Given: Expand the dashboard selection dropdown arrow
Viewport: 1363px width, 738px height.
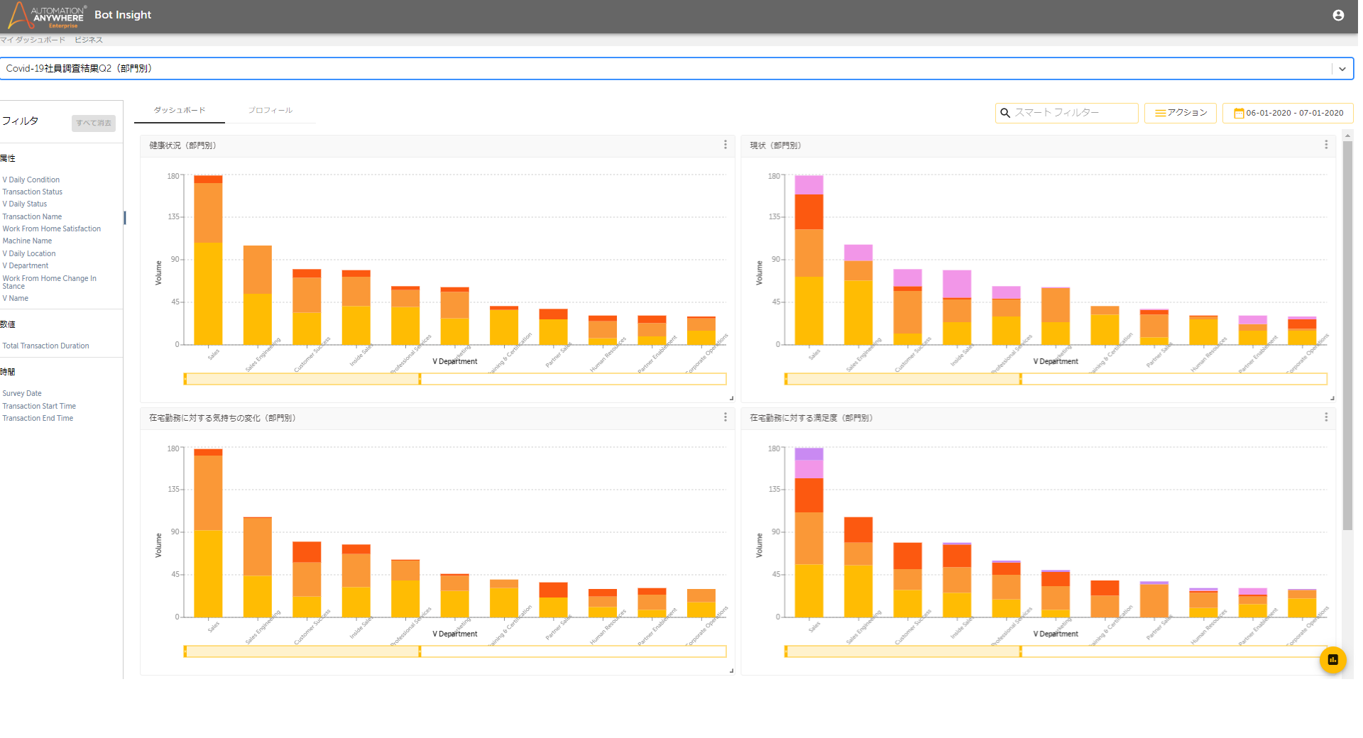Looking at the screenshot, I should (x=1342, y=69).
